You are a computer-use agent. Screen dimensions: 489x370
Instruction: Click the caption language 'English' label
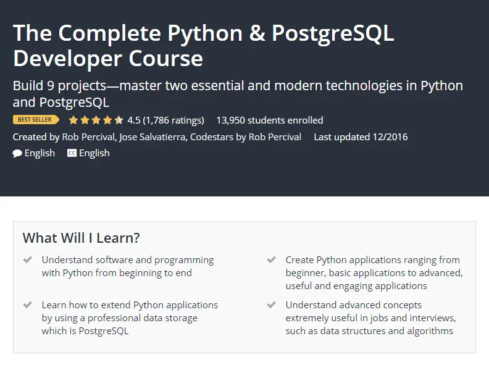point(94,153)
